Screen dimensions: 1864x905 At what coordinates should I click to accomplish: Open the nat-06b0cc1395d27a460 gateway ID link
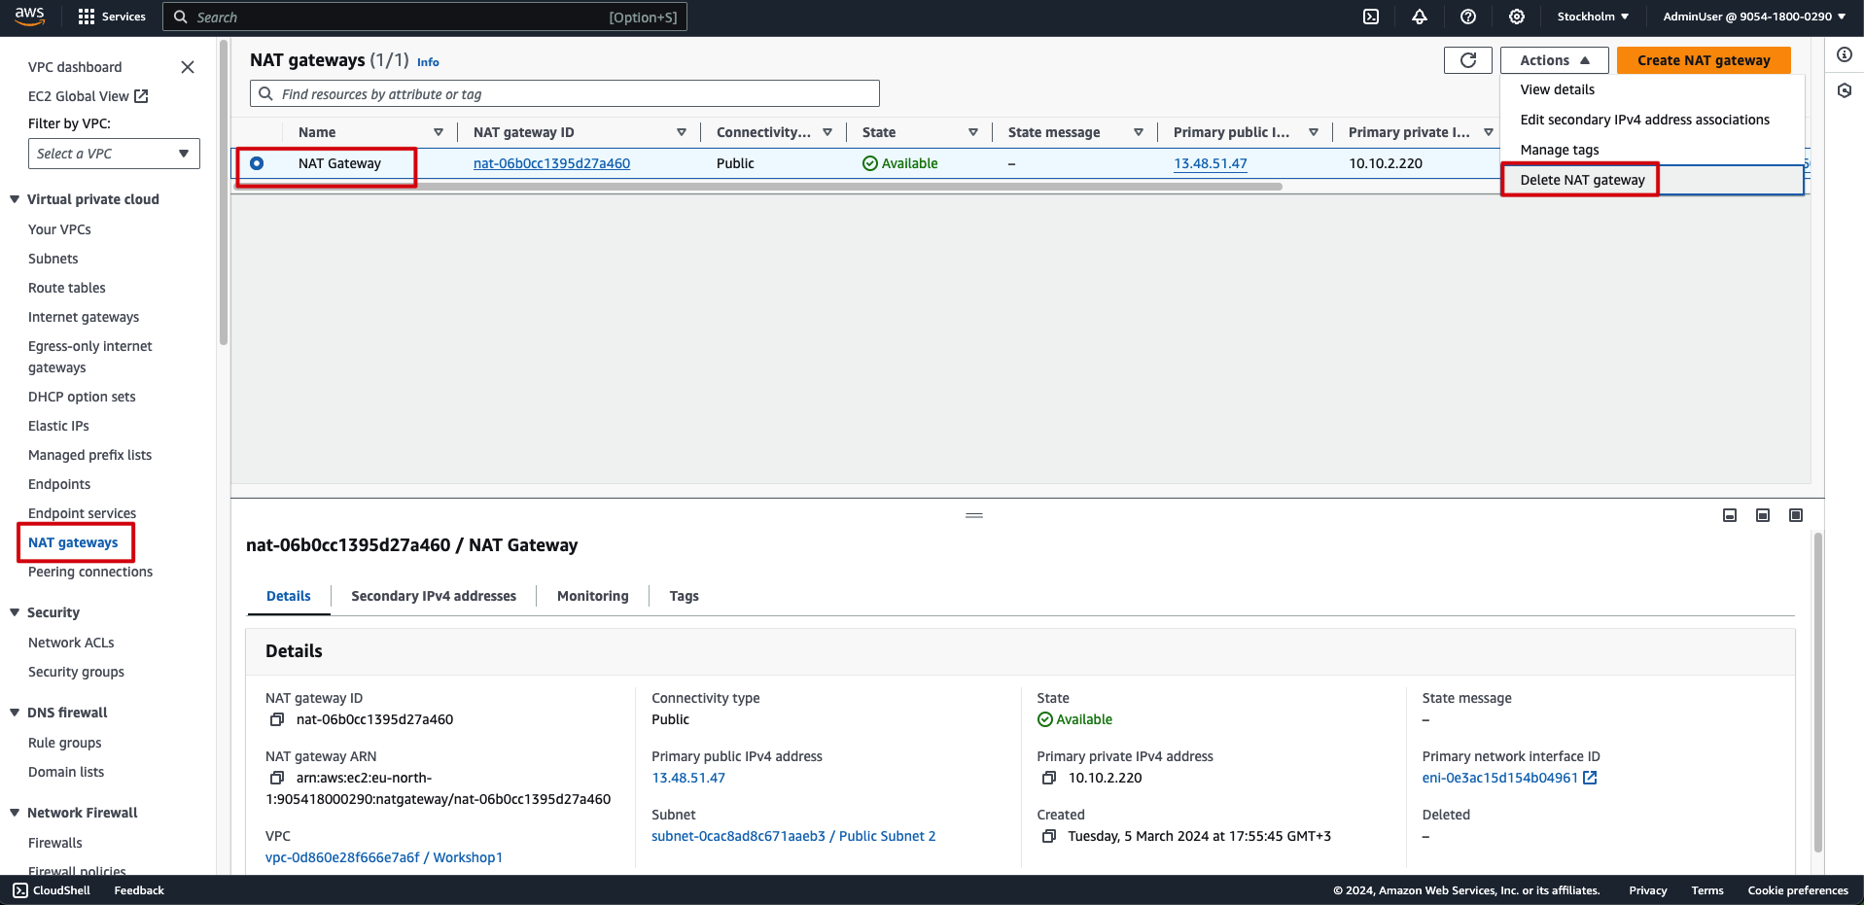[551, 163]
